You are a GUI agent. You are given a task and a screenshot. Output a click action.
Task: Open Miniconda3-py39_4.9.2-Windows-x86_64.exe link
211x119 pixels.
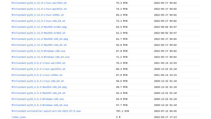click(40, 105)
